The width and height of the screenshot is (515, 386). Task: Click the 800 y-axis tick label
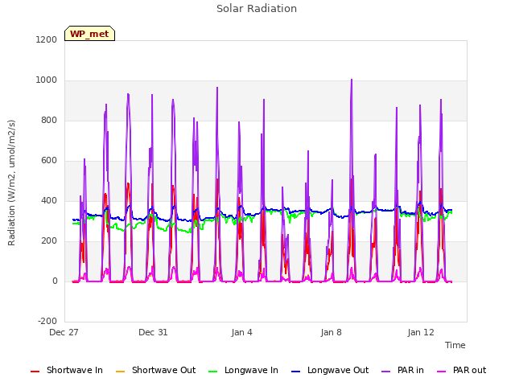point(49,121)
